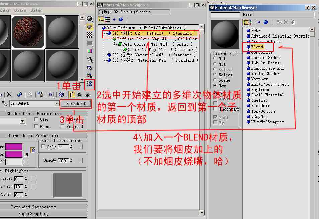Image resolution: width=319 pixels, height=219 pixels.
Task: Open the 02 - Default material name dropdown
Action: tap(57, 103)
